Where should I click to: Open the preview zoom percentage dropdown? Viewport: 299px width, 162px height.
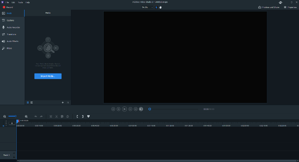coord(147,7)
